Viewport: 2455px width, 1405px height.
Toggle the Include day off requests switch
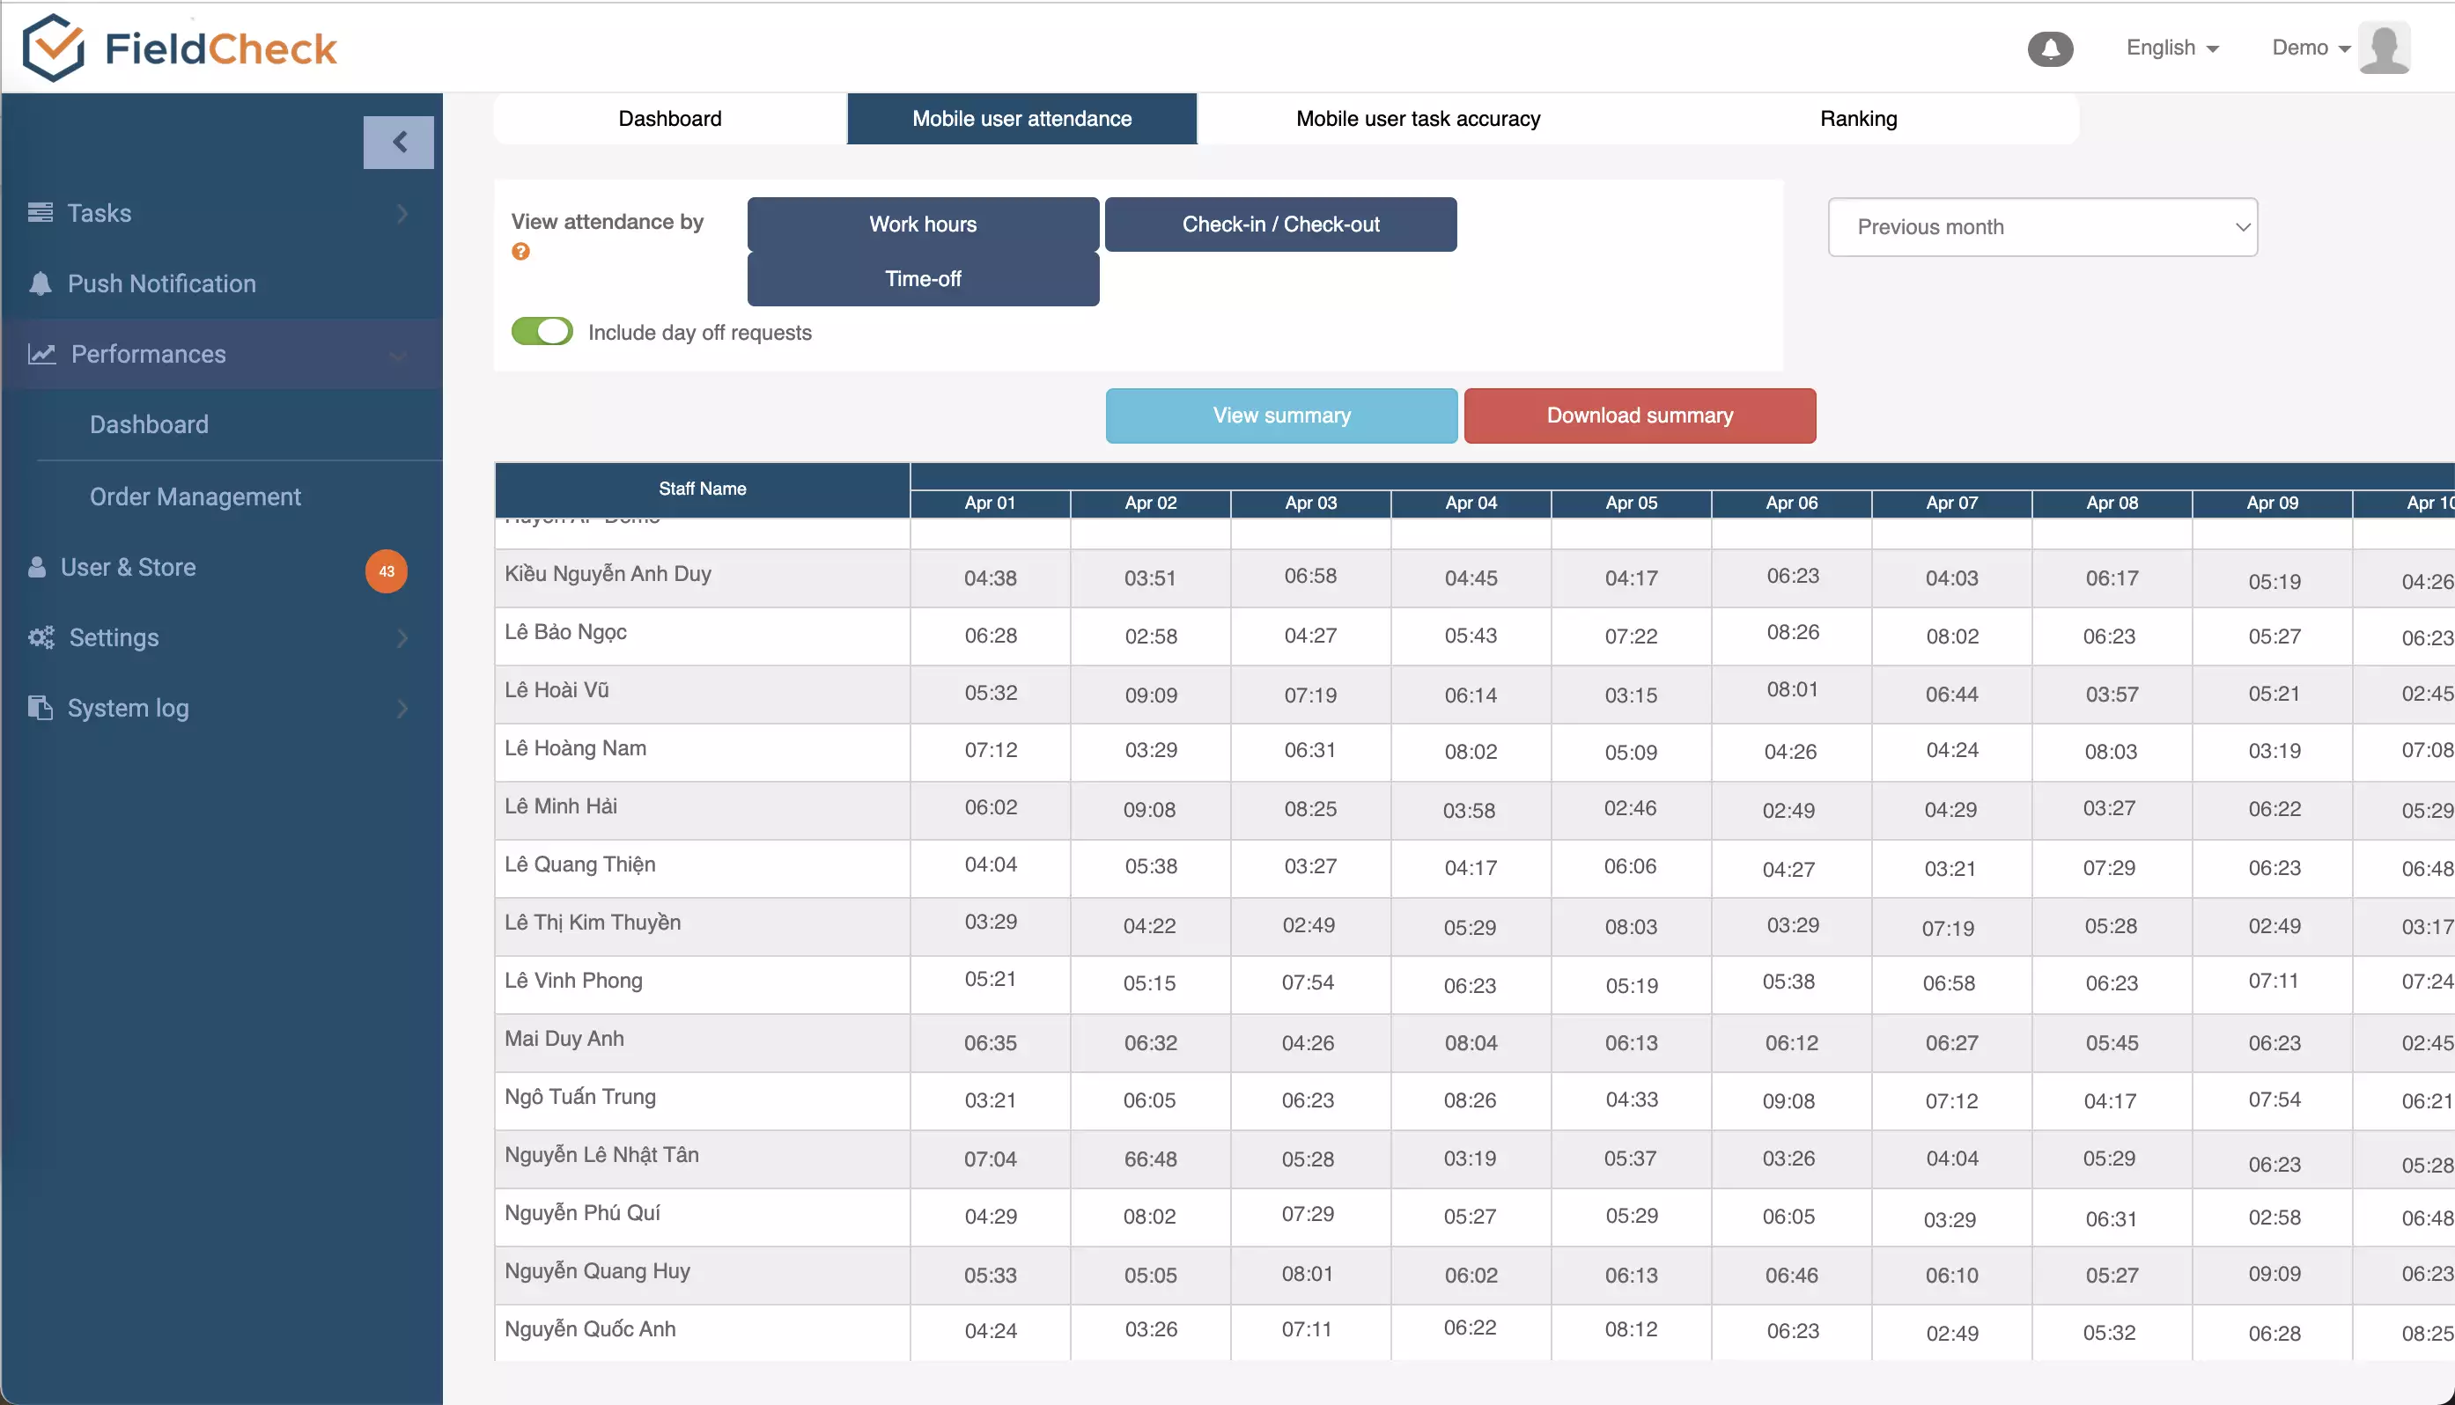click(543, 332)
